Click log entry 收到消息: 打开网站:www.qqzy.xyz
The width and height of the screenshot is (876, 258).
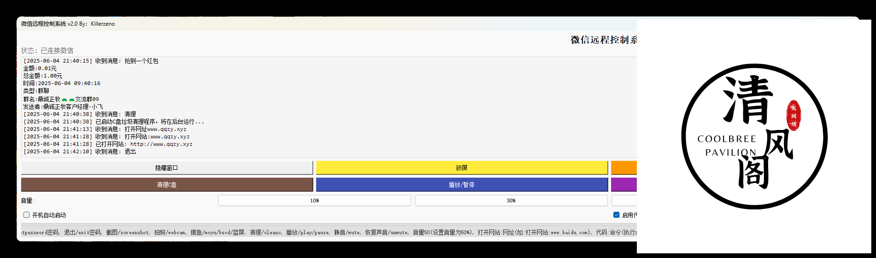(106, 136)
